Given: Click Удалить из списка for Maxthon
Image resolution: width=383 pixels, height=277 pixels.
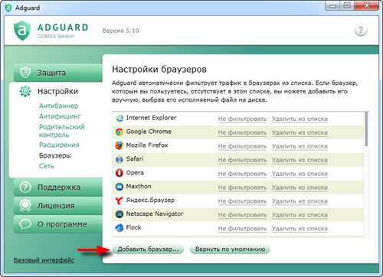Looking at the screenshot, I should [x=300, y=187].
